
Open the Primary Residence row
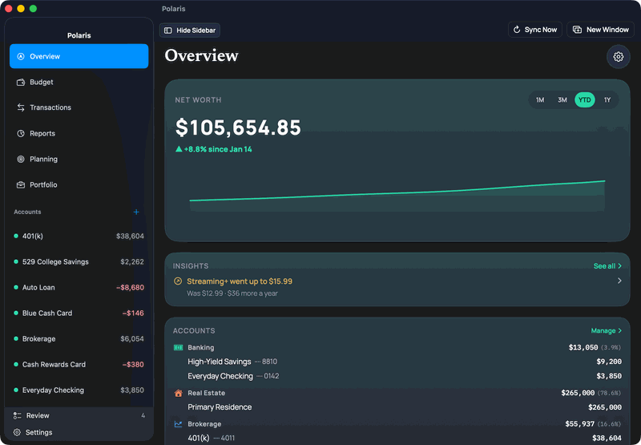[397, 407]
